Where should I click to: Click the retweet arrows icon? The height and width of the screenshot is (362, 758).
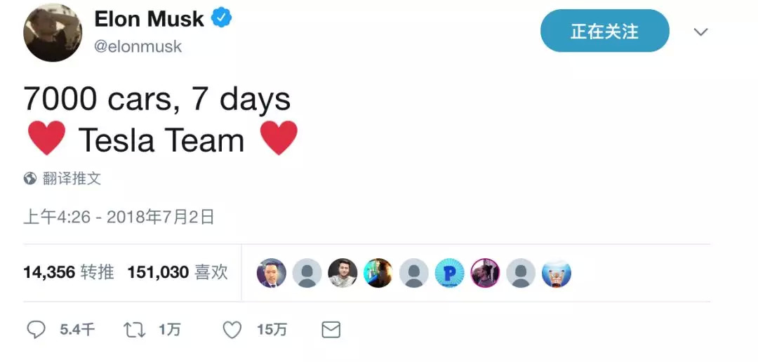[134, 330]
